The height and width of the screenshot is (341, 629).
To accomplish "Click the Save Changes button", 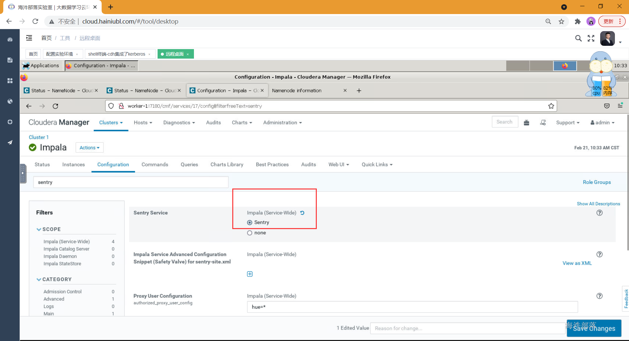I will point(594,328).
